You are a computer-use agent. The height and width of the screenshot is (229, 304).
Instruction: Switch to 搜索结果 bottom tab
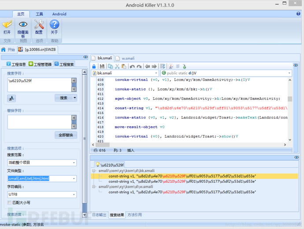(117, 214)
